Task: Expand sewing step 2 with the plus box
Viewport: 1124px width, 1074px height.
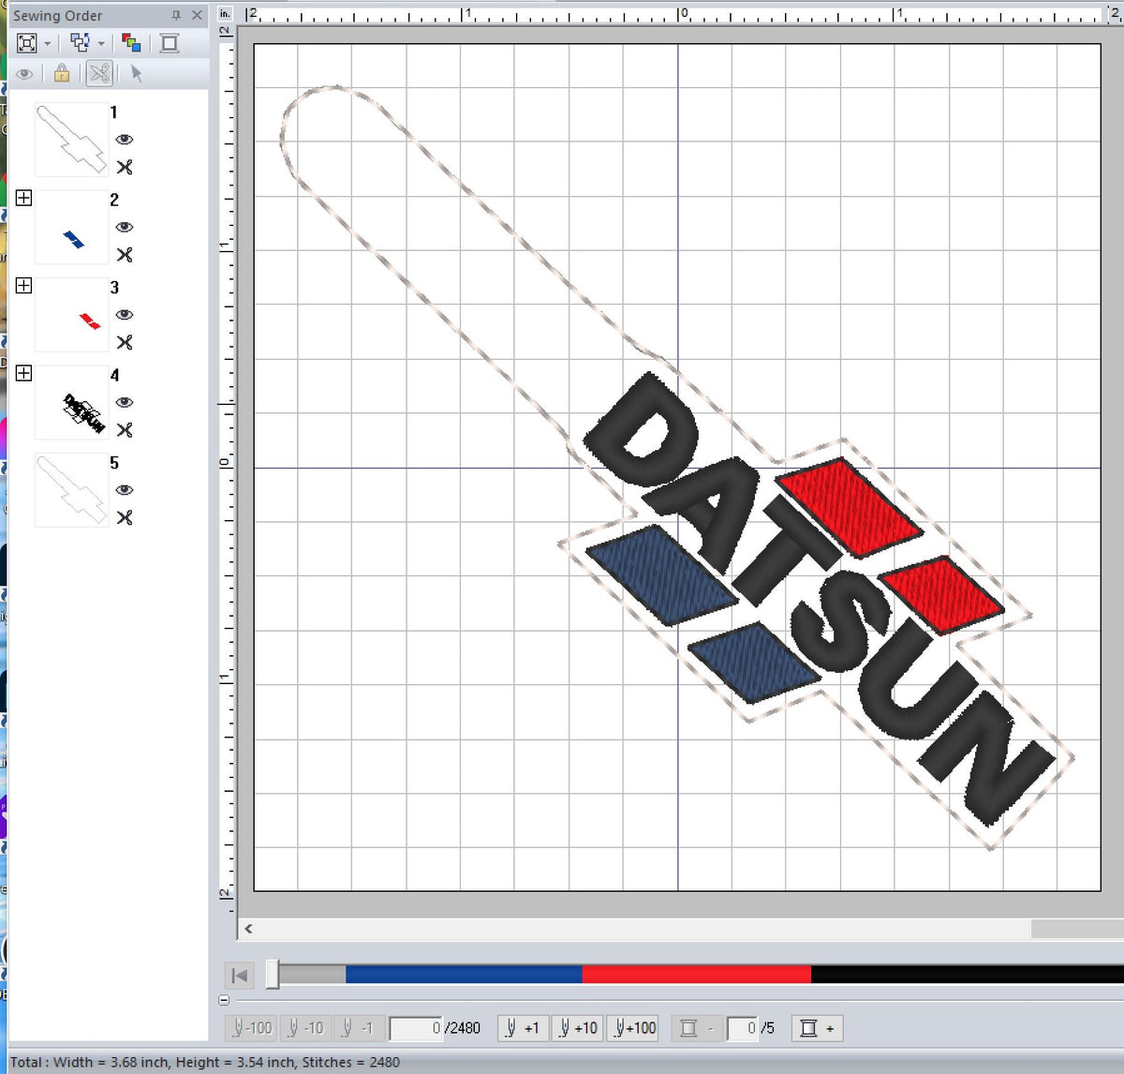Action: [x=24, y=198]
